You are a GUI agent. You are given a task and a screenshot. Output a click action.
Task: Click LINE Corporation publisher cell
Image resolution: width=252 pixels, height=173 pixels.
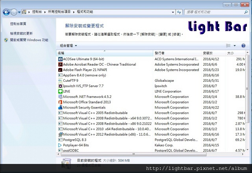(x=168, y=91)
